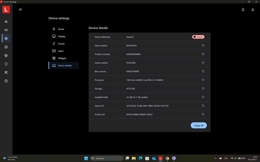Viewport: 260px width, 162px height.
Task: Open notifications bell
Action: pos(243,10)
